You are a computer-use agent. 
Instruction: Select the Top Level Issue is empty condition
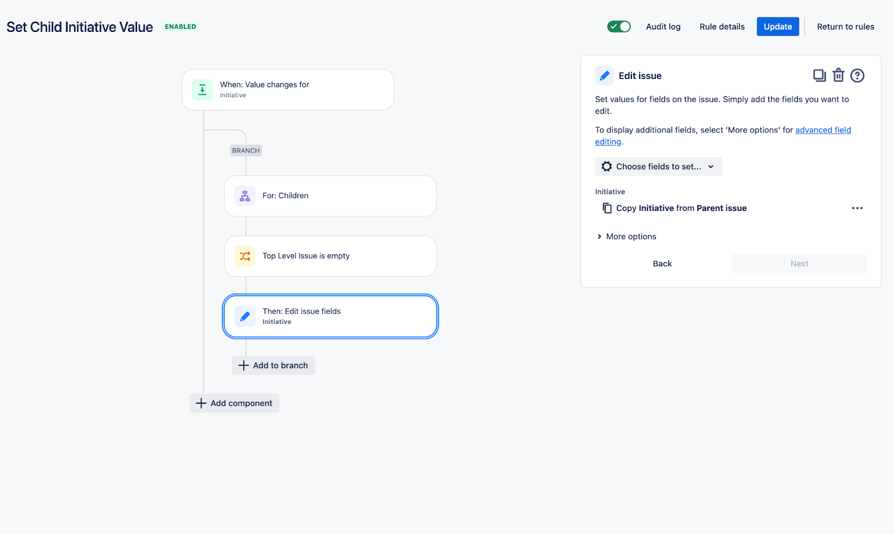(x=330, y=256)
